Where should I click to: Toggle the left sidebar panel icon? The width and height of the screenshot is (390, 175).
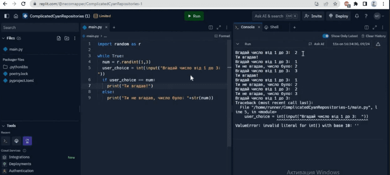(7, 16)
